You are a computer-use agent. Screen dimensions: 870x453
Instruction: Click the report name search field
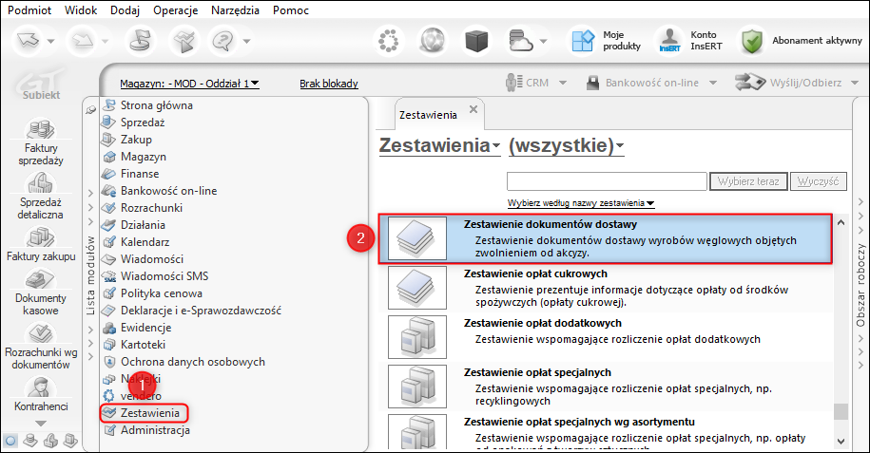(x=607, y=181)
